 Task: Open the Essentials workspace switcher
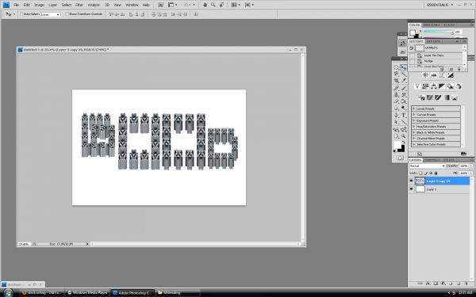(440, 5)
